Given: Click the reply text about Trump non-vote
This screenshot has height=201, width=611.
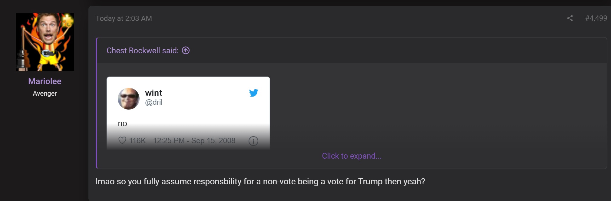Looking at the screenshot, I should [x=260, y=181].
